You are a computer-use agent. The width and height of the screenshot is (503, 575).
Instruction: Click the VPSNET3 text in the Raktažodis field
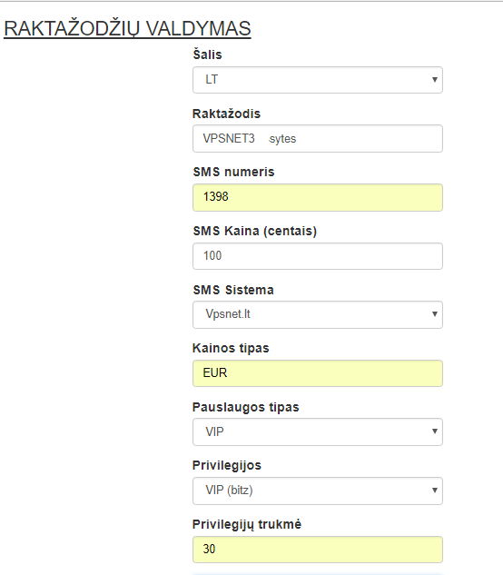point(229,139)
